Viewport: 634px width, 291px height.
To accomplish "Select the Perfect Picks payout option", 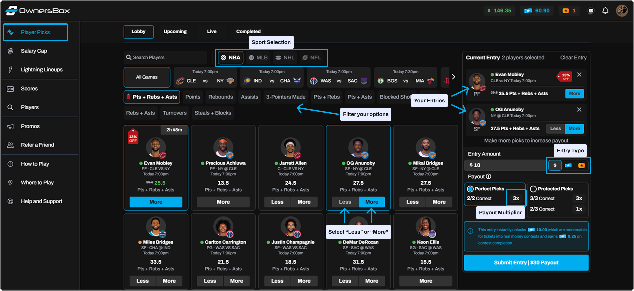I will pyautogui.click(x=470, y=189).
